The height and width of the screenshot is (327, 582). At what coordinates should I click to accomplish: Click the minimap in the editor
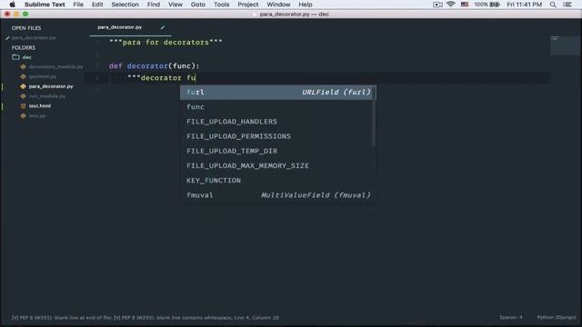[x=565, y=45]
